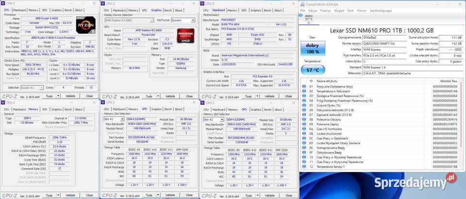Select SMART row 'Temperatura w Kelwinach'

[x=380, y=91]
